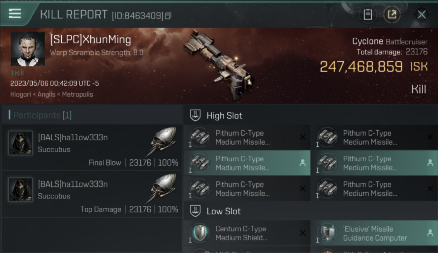View XhunMing's character portrait
This screenshot has width=438, height=253.
click(28, 49)
